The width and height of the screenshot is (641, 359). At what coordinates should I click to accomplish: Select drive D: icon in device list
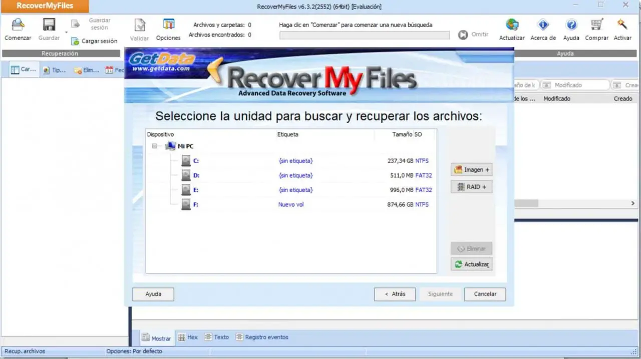(x=186, y=175)
